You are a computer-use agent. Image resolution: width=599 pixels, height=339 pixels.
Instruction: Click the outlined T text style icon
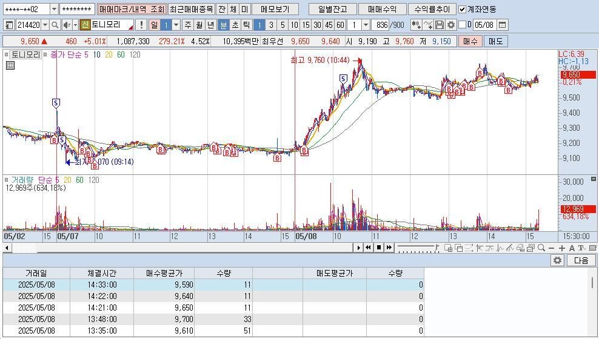pos(582,248)
